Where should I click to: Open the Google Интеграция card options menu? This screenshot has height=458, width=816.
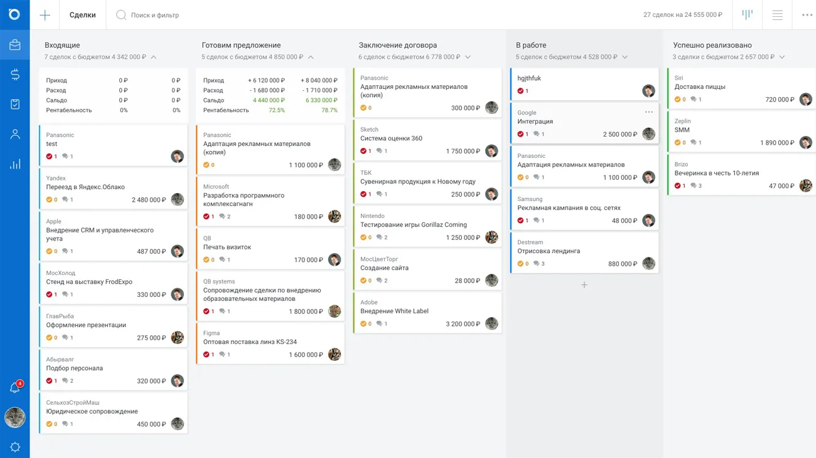coord(648,112)
